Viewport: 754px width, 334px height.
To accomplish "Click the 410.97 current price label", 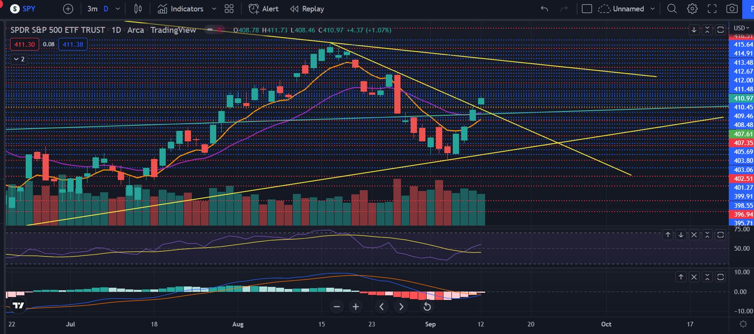I will (741, 98).
